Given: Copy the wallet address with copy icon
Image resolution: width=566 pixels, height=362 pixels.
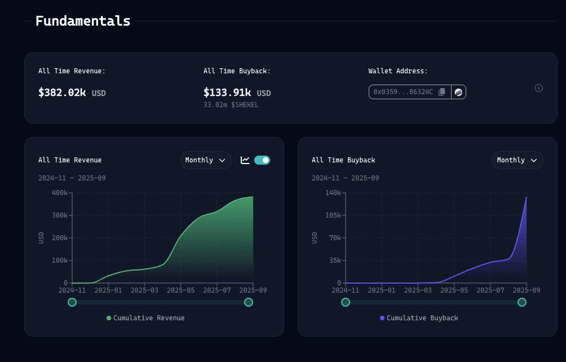Looking at the screenshot, I should point(442,92).
